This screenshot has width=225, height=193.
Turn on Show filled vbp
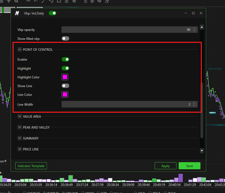tap(65, 38)
